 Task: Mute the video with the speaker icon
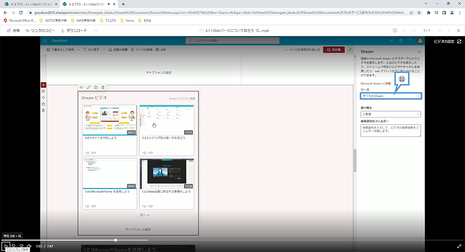[29, 246]
